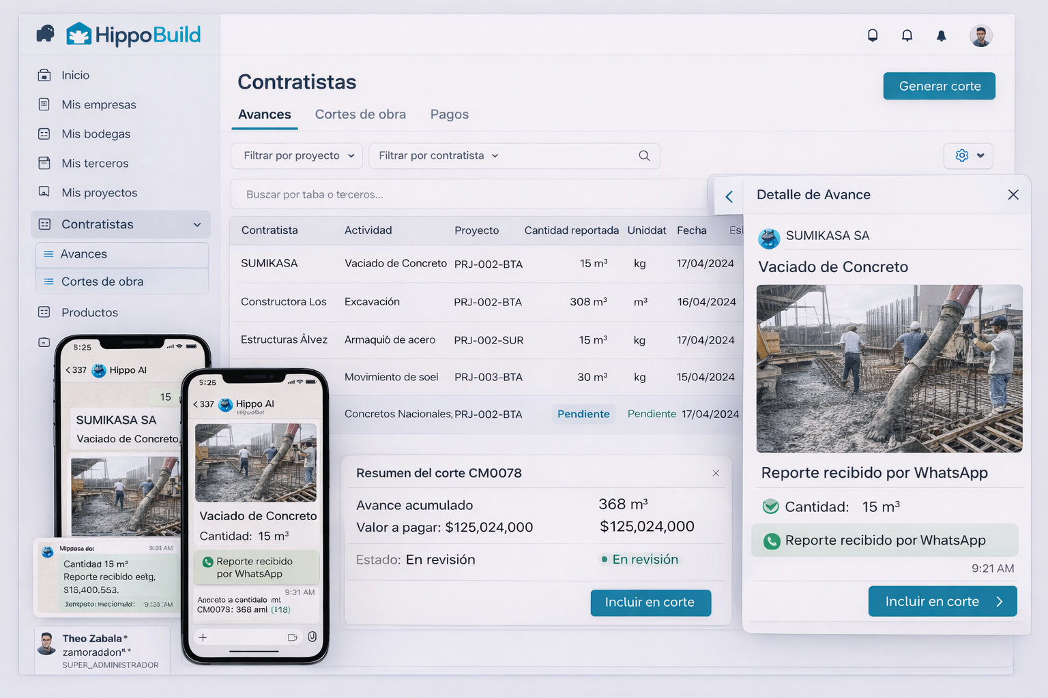Open the user avatar in top bar

pyautogui.click(x=980, y=35)
